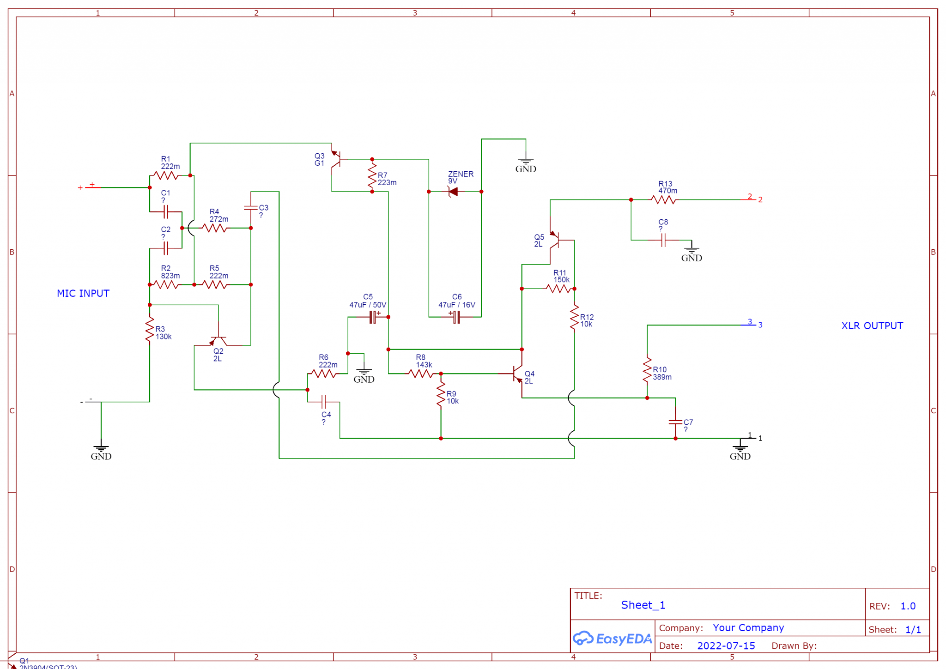The height and width of the screenshot is (669, 946).
Task: Click the REV 1.0 value
Action: pos(908,606)
